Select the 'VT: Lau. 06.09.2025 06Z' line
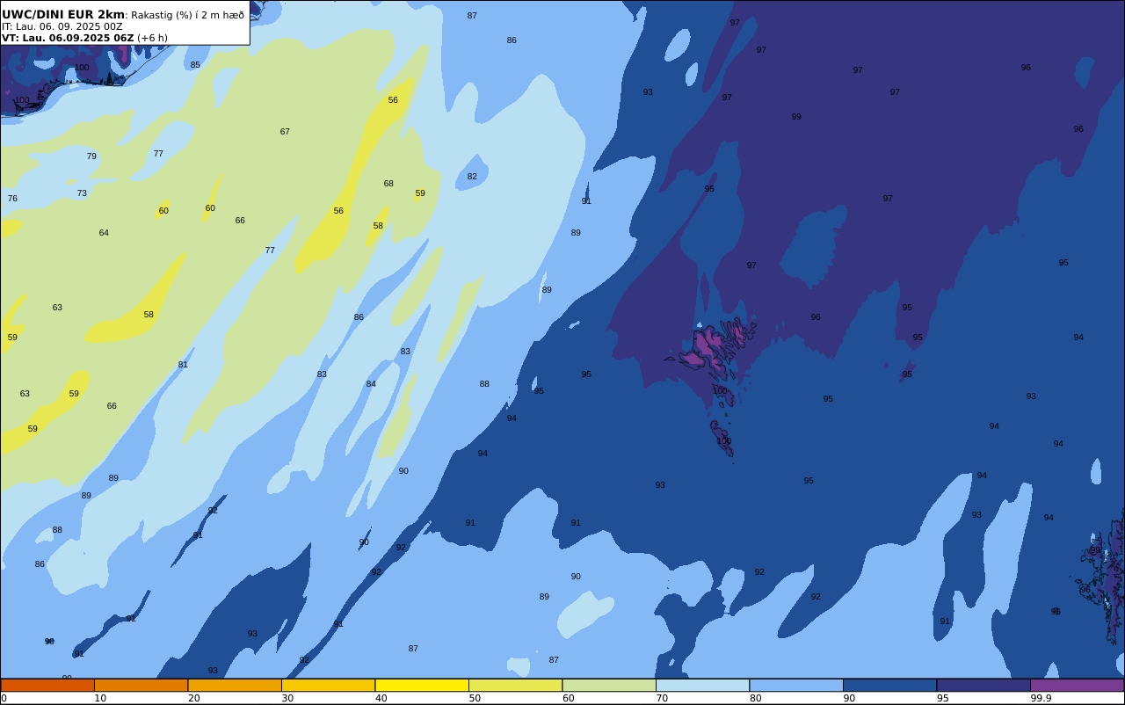This screenshot has width=1125, height=705. click(x=68, y=38)
